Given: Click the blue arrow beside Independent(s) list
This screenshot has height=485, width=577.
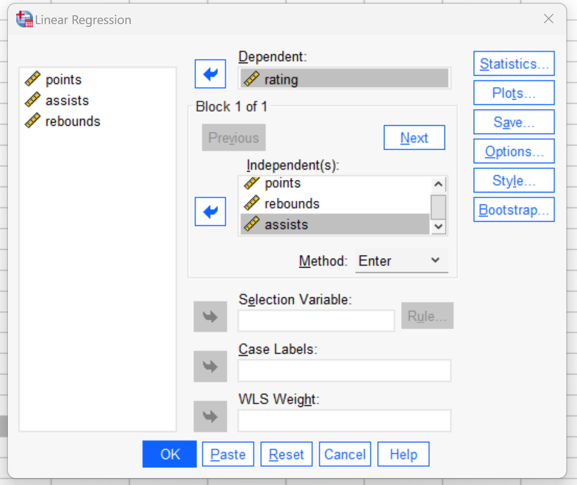Looking at the screenshot, I should pyautogui.click(x=210, y=211).
